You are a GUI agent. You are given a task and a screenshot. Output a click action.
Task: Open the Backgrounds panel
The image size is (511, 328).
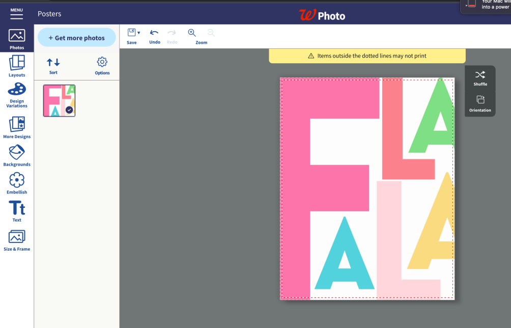click(x=17, y=155)
